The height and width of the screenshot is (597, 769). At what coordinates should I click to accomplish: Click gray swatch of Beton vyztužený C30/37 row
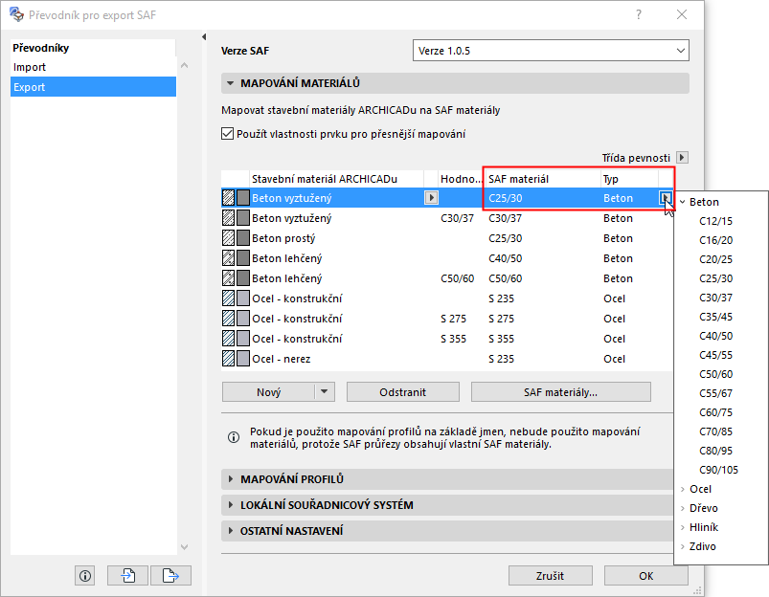point(242,218)
